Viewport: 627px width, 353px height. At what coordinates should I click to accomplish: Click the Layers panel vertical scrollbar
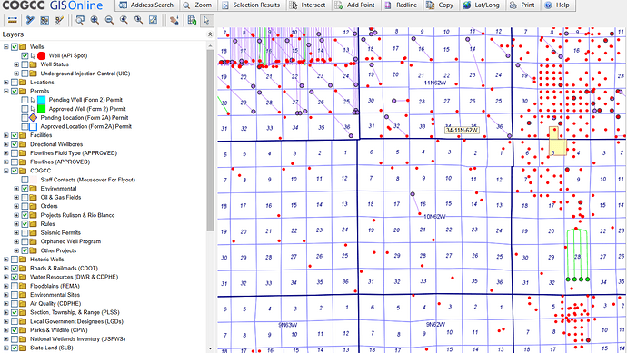tap(210, 140)
